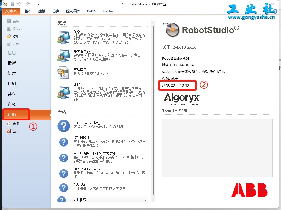Click the 授权: 试用 text
This screenshot has width=281, height=210.
170,78
